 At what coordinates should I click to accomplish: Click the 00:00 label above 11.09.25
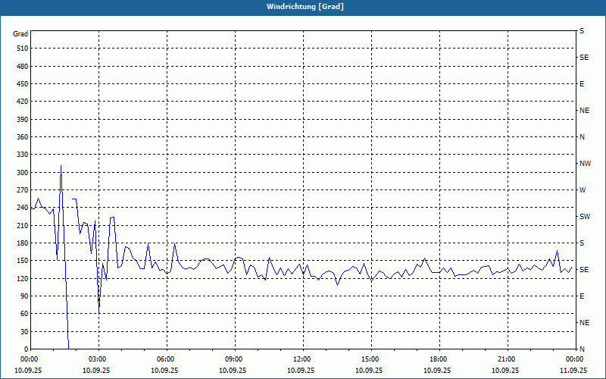pyautogui.click(x=576, y=359)
